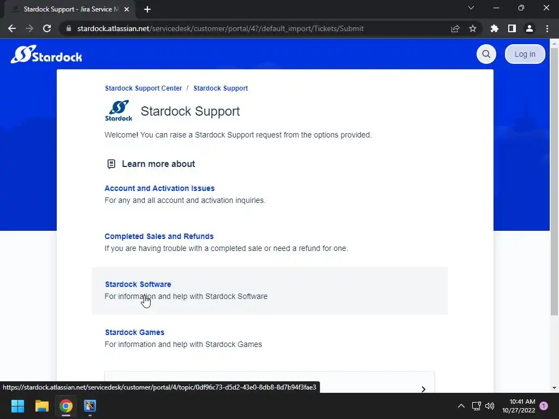This screenshot has width=559, height=419.
Task: Open the portal search magnifier icon
Action: [486, 54]
